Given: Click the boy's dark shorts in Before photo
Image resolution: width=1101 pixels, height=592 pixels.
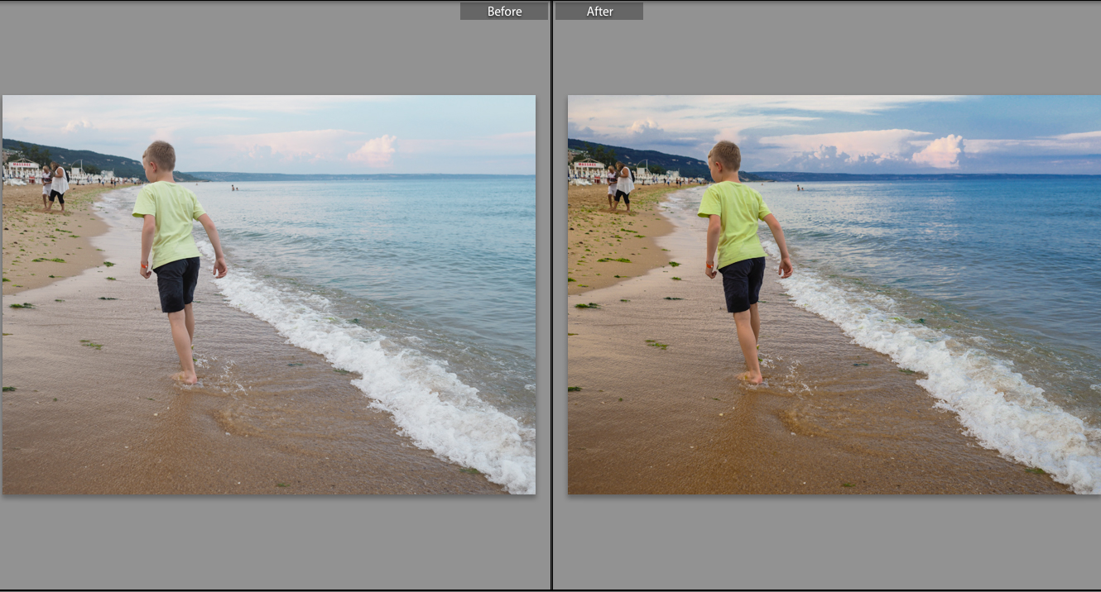Looking at the screenshot, I should [x=177, y=284].
